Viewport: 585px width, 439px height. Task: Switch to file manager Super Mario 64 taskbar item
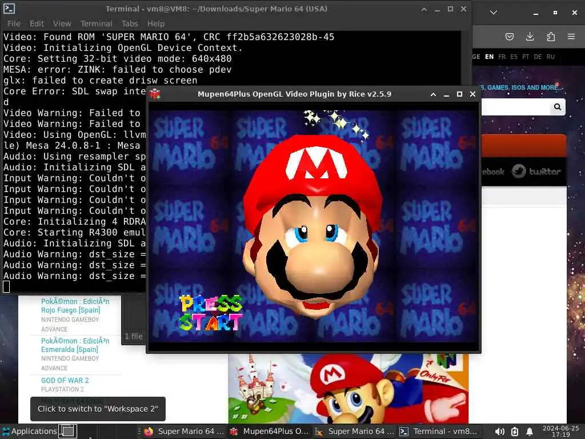coord(354,432)
